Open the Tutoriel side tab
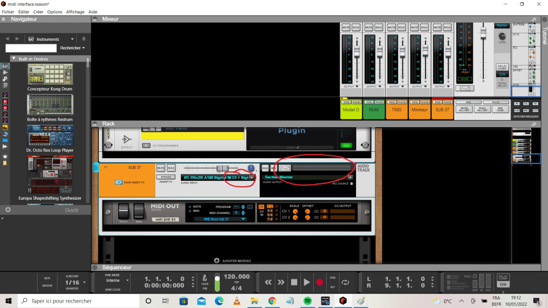 tap(544, 36)
